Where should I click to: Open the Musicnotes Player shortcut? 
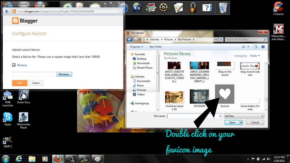tap(24, 120)
